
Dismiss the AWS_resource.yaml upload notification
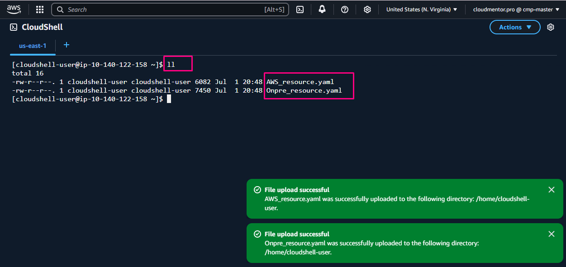[551, 190]
